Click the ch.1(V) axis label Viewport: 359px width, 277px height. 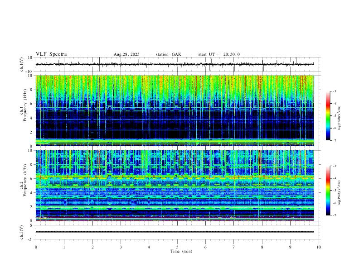[x=22, y=64]
